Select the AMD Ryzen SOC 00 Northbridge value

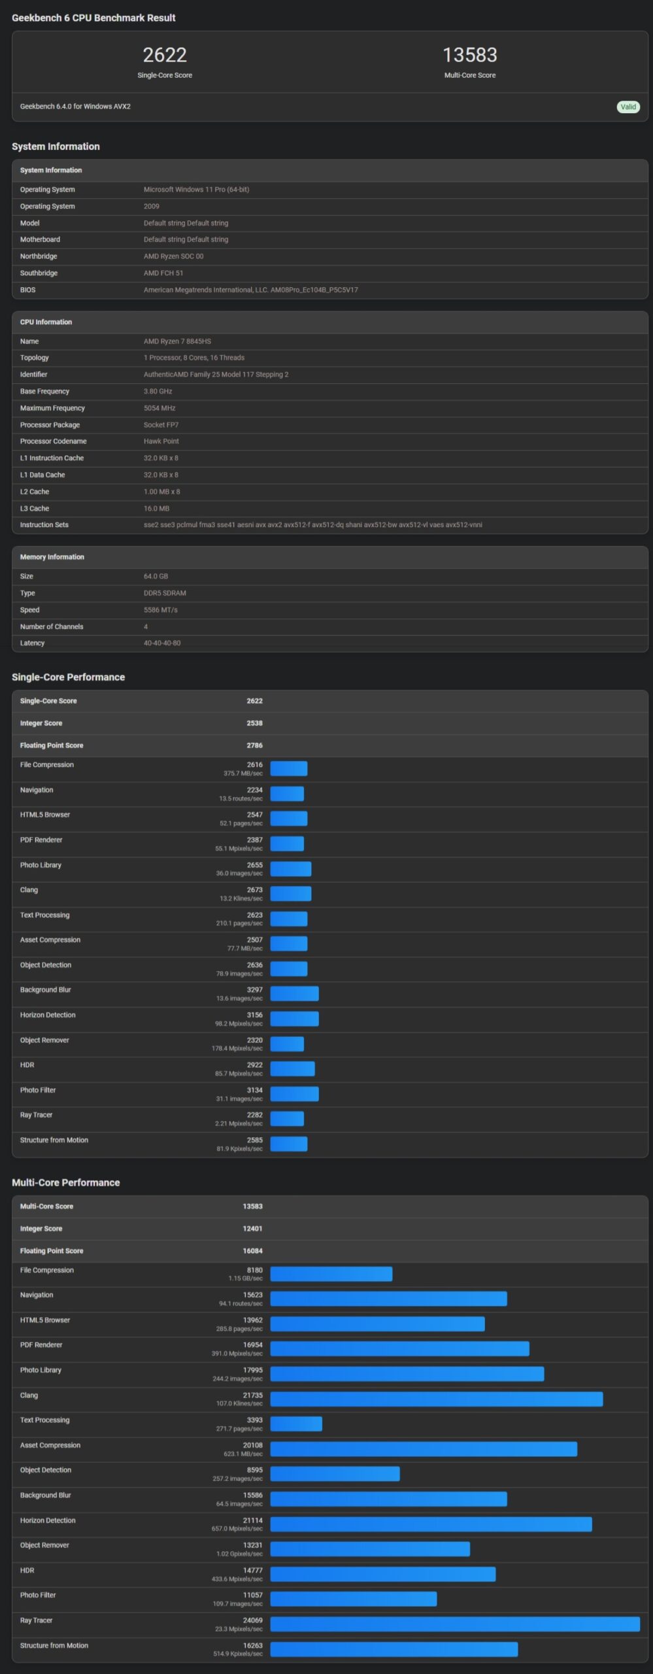point(173,256)
